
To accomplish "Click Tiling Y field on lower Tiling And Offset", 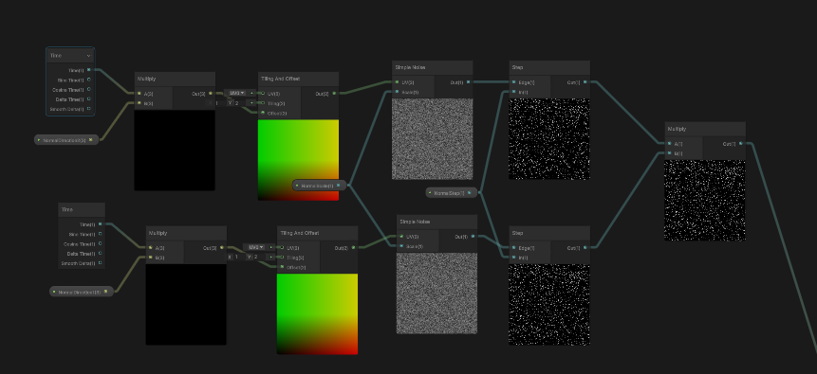I will (x=258, y=257).
